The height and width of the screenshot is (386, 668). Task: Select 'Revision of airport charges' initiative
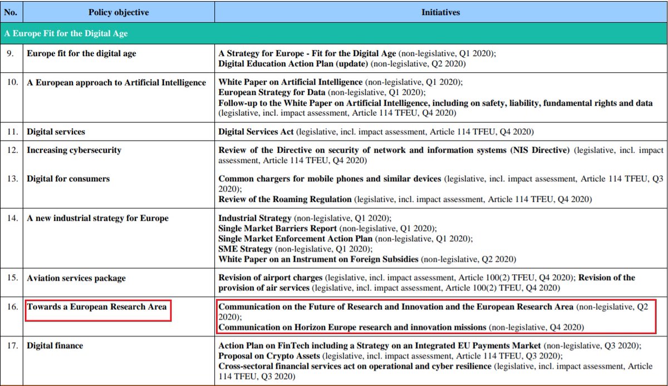271,278
